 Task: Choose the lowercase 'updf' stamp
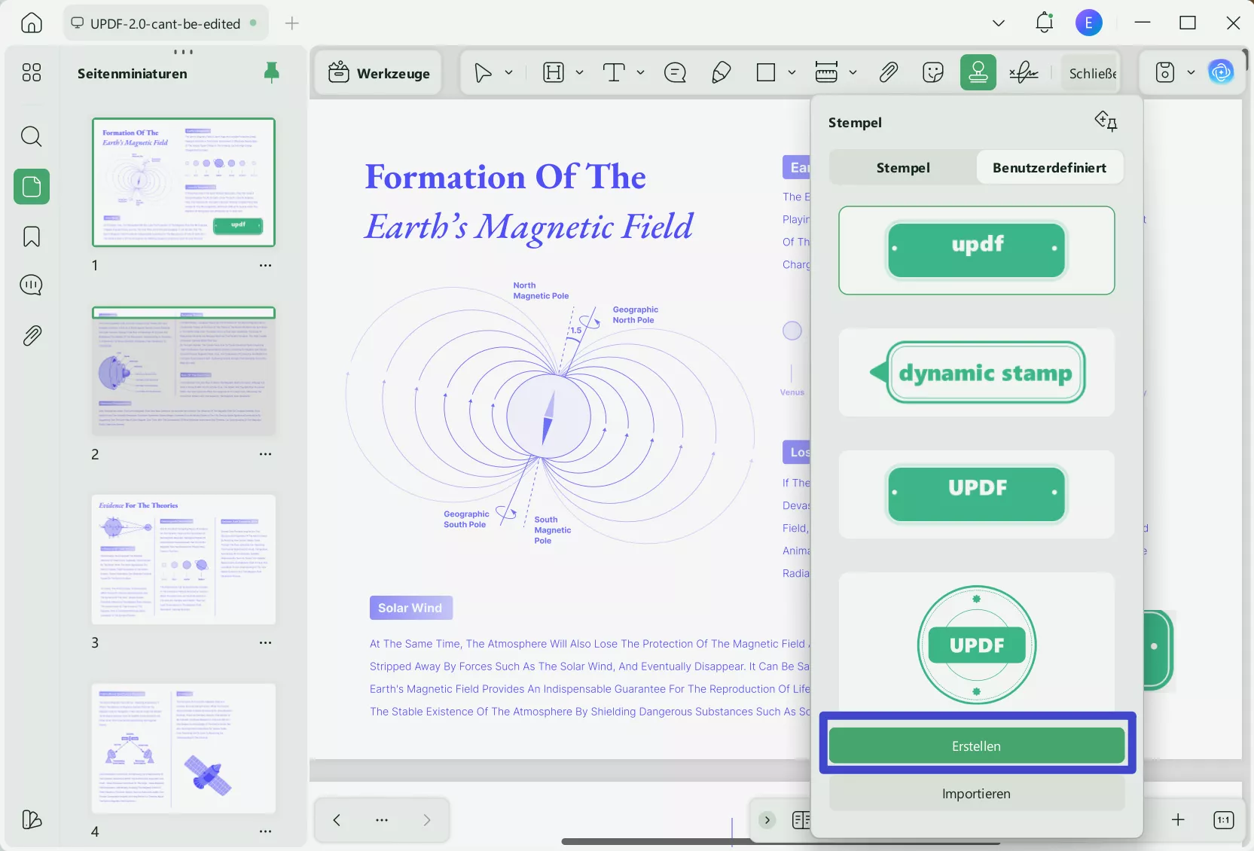pos(977,250)
